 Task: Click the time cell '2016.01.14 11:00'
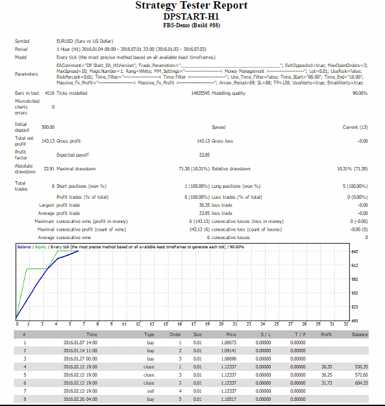pyautogui.click(x=81, y=351)
